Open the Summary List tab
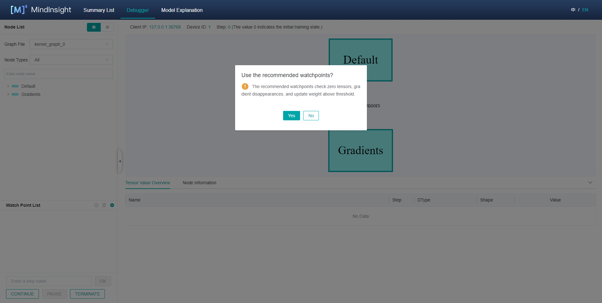 point(99,10)
